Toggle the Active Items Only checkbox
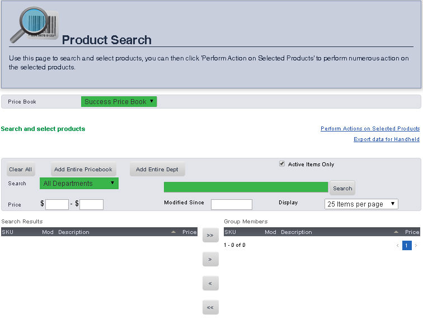 point(282,164)
